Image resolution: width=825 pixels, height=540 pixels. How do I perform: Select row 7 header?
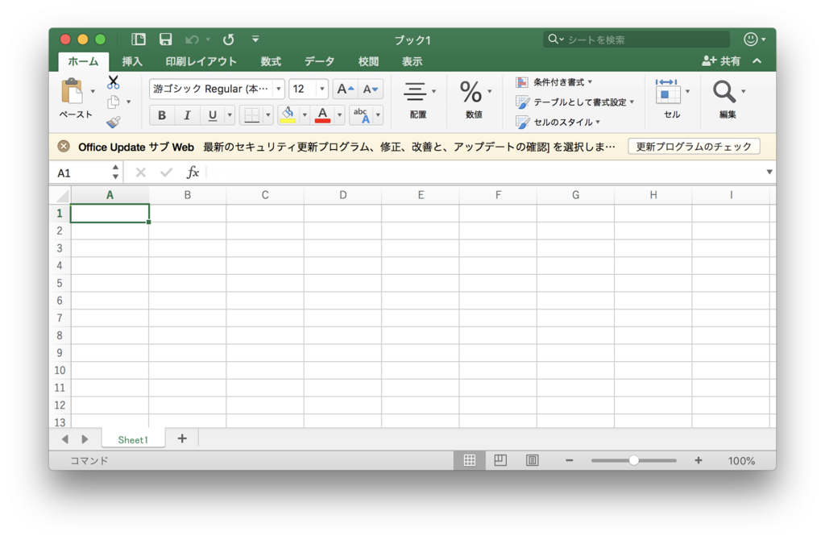tap(60, 318)
